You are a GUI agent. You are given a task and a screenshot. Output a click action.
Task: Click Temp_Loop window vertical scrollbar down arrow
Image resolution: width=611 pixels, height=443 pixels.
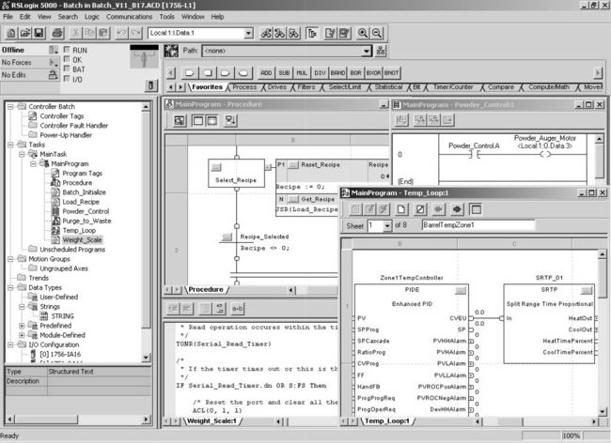coord(603,411)
